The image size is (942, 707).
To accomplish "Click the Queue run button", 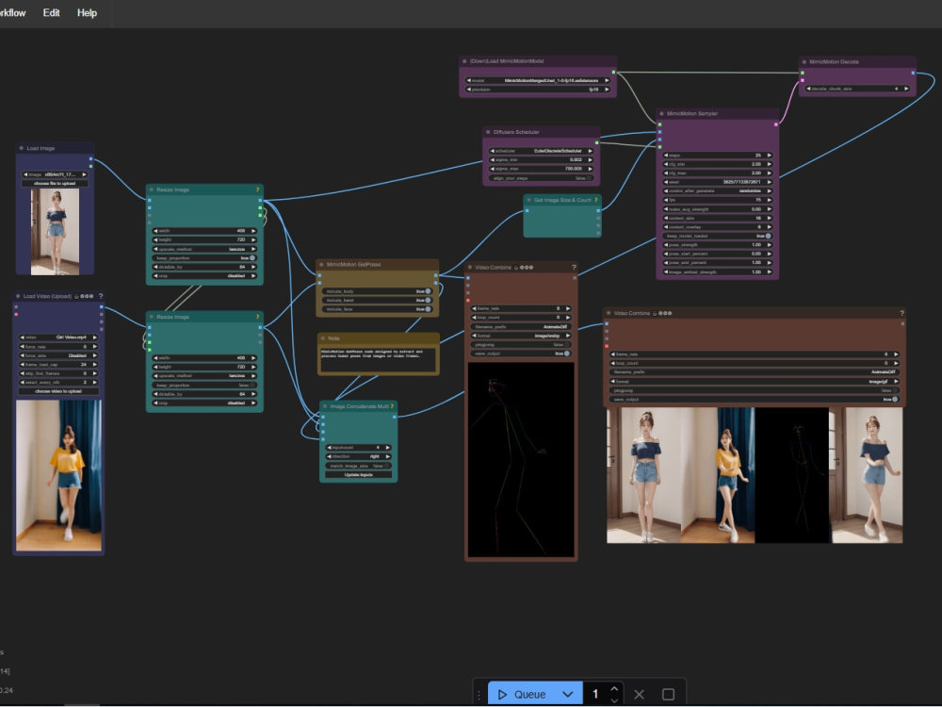I will (522, 695).
